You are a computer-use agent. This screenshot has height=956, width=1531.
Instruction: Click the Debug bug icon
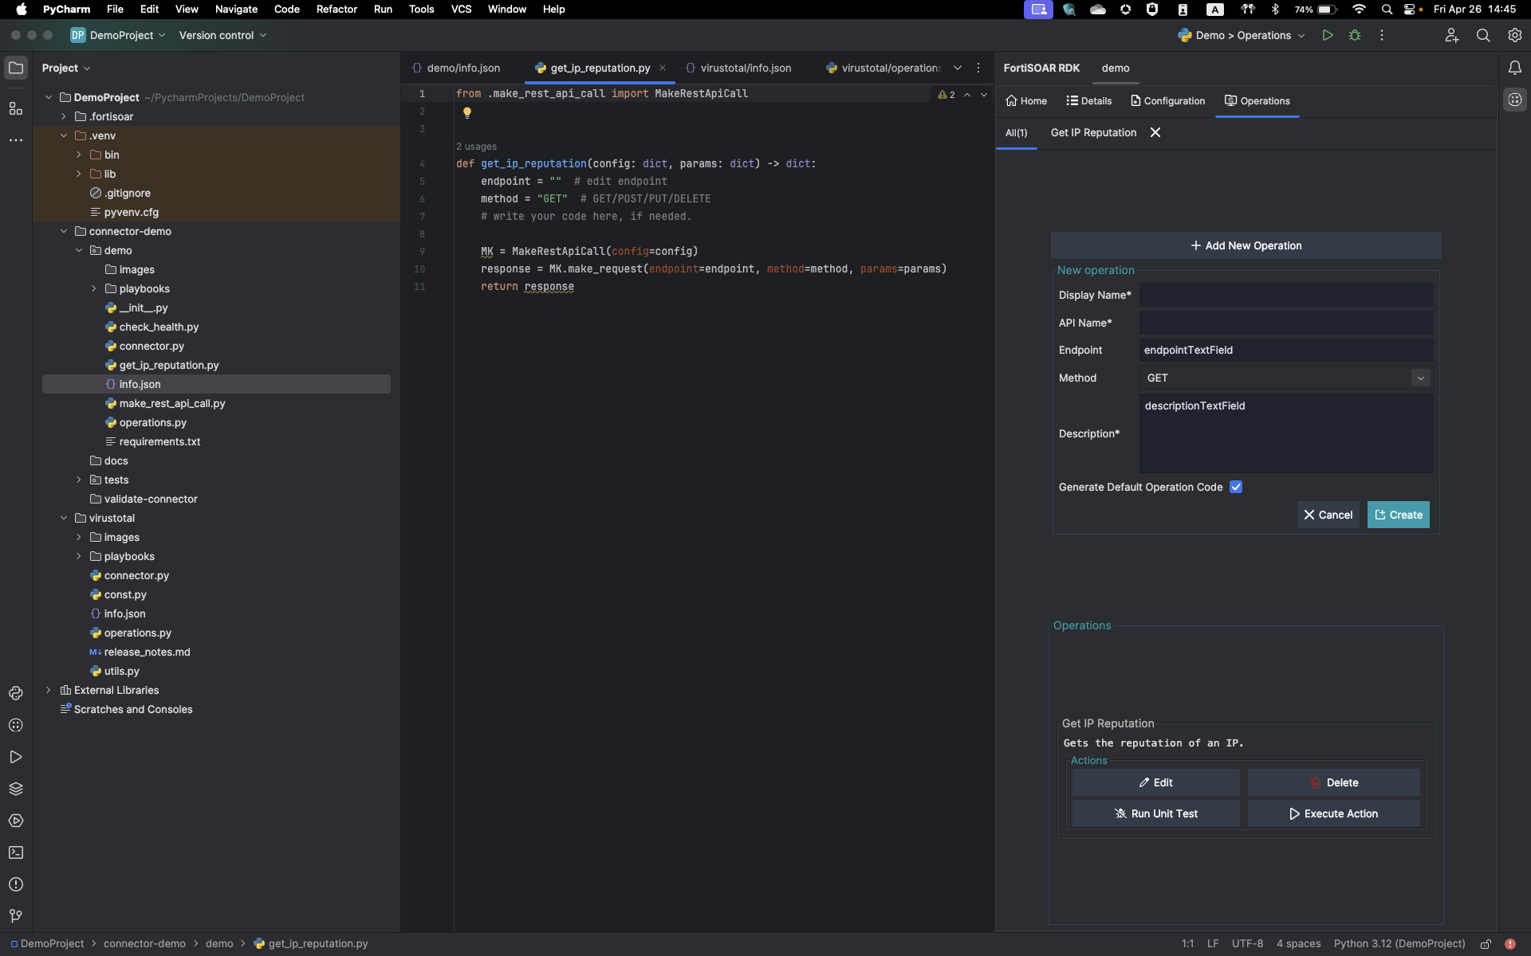1354,35
